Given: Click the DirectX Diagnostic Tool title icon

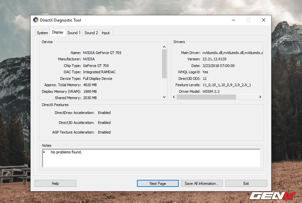Looking at the screenshot, I should coord(36,20).
